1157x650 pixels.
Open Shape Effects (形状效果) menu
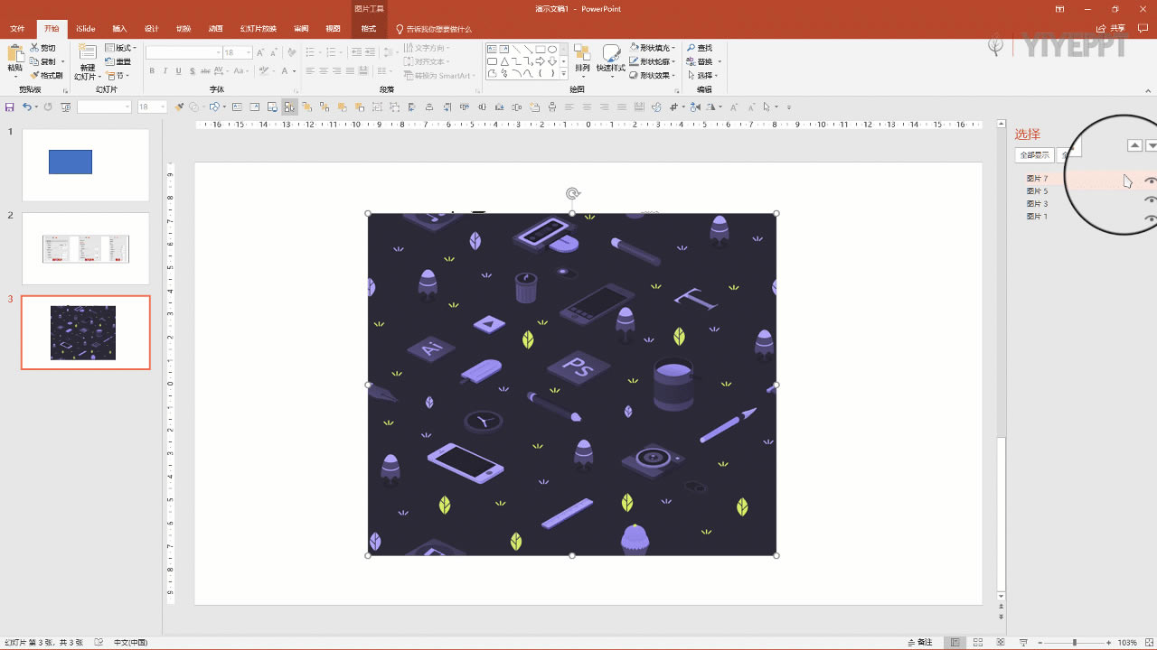coord(652,75)
